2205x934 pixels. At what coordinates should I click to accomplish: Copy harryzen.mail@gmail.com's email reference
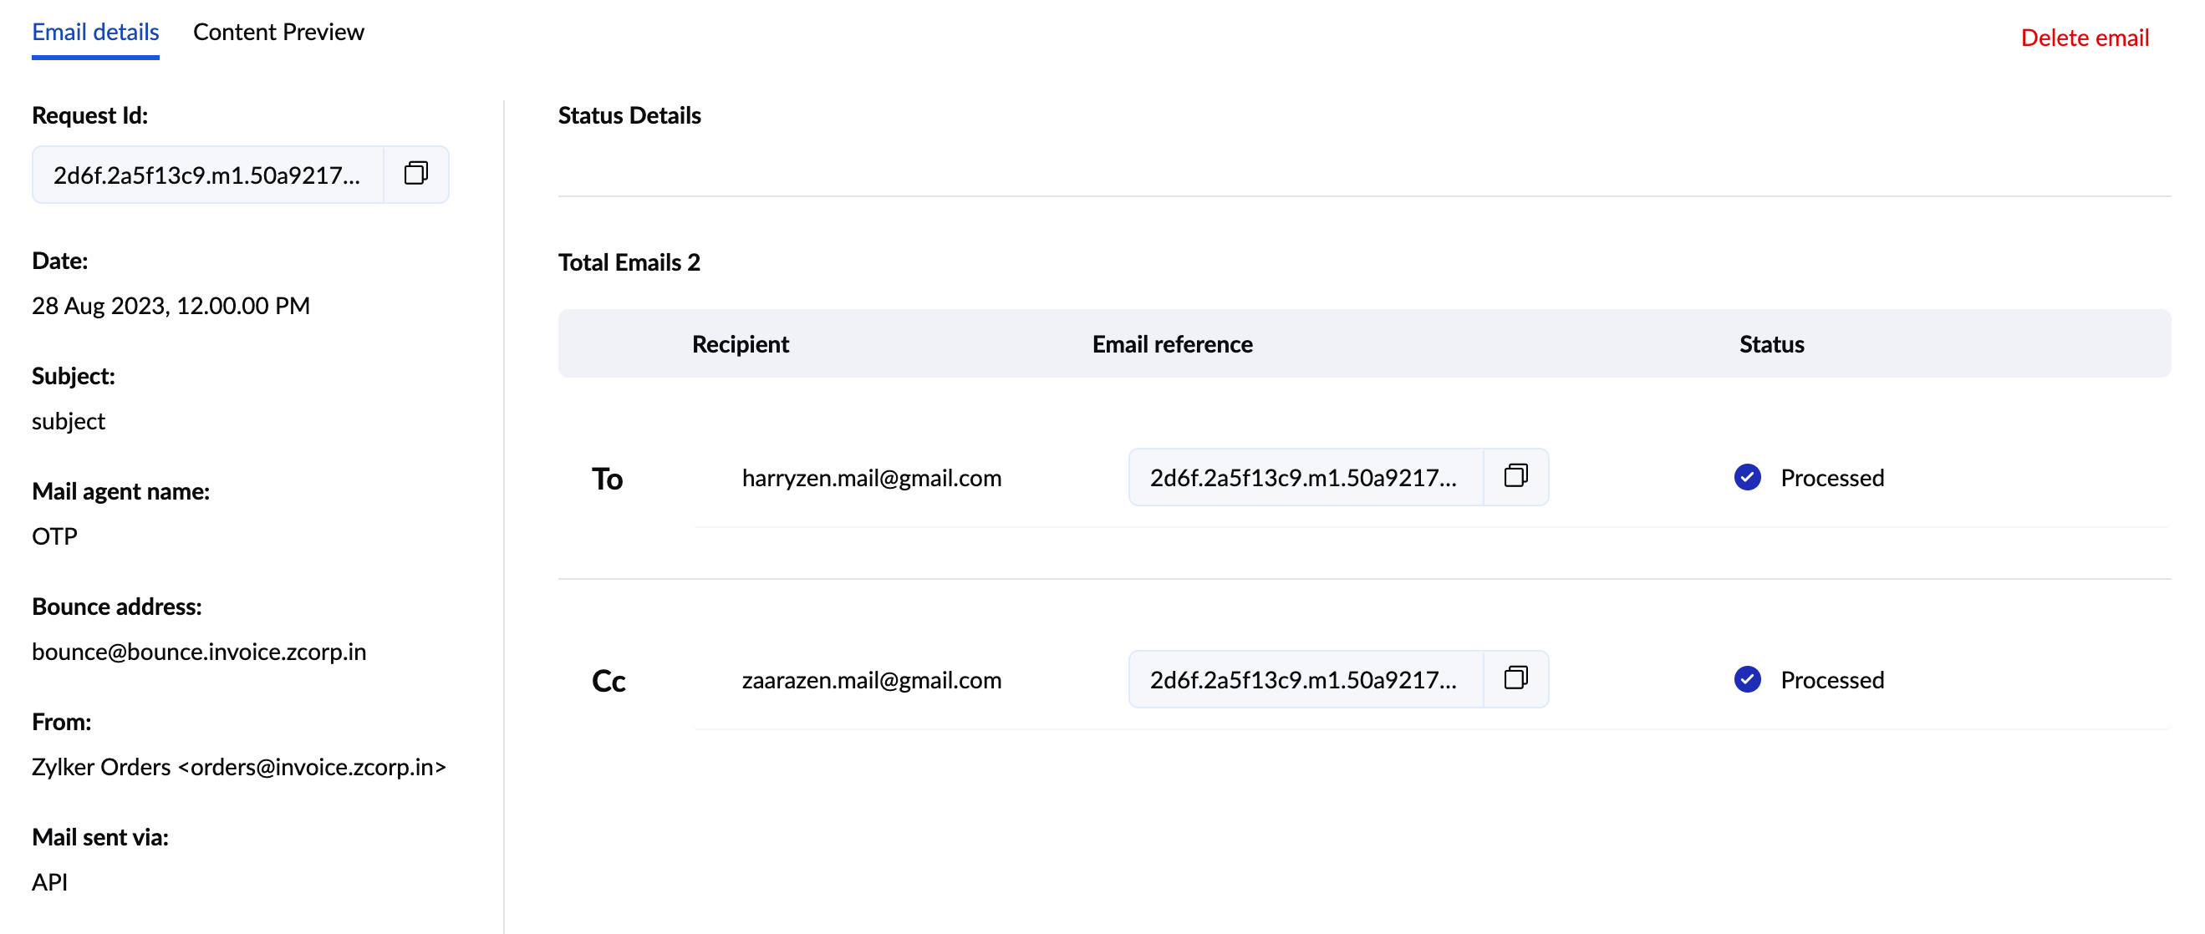pyautogui.click(x=1516, y=476)
